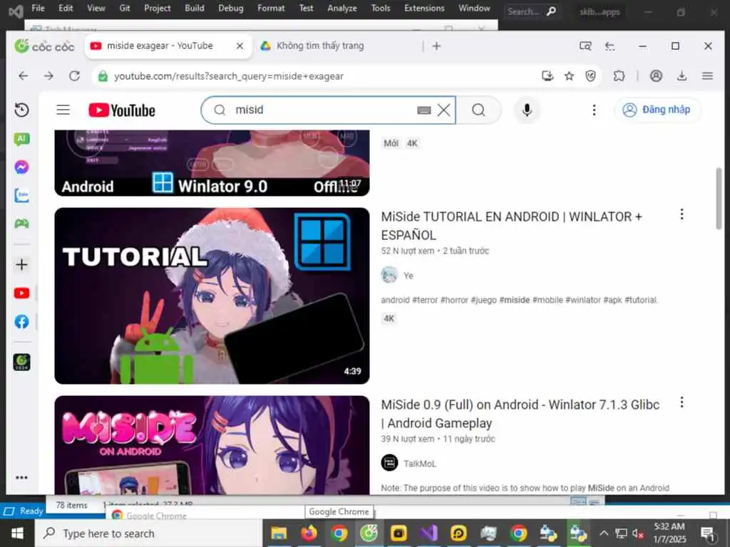Open Visual Studio from the taskbar
Screen dimensions: 730x547
point(428,533)
